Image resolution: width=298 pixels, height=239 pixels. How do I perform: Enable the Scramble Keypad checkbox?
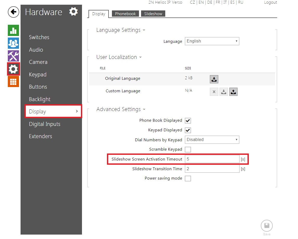click(x=188, y=150)
